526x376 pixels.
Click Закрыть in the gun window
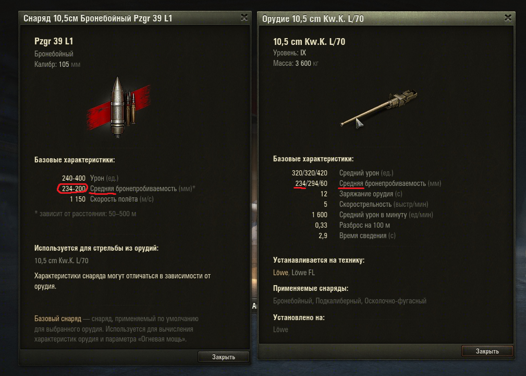487,351
